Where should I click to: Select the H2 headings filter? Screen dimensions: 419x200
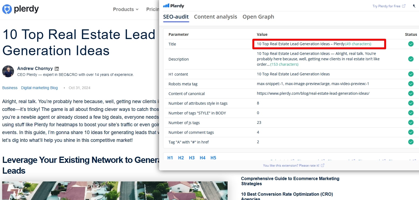181,158
